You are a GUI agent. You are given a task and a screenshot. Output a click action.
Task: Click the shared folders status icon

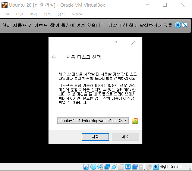click(x=121, y=167)
